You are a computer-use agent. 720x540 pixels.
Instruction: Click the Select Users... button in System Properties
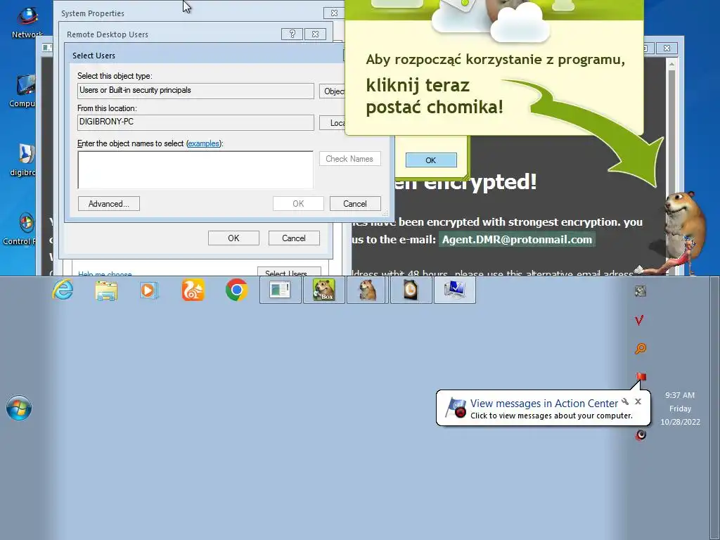(289, 272)
